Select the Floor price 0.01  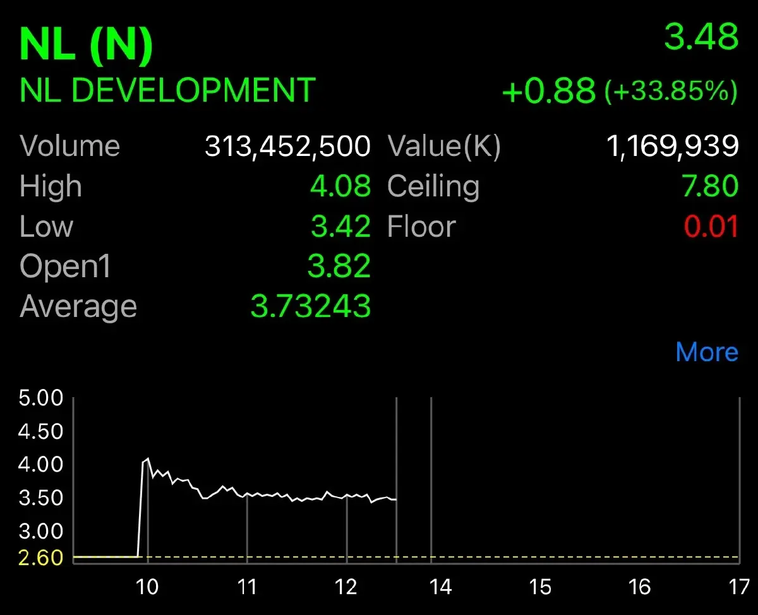click(x=711, y=227)
